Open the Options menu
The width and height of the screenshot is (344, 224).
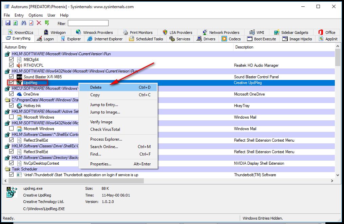pyautogui.click(x=36, y=15)
